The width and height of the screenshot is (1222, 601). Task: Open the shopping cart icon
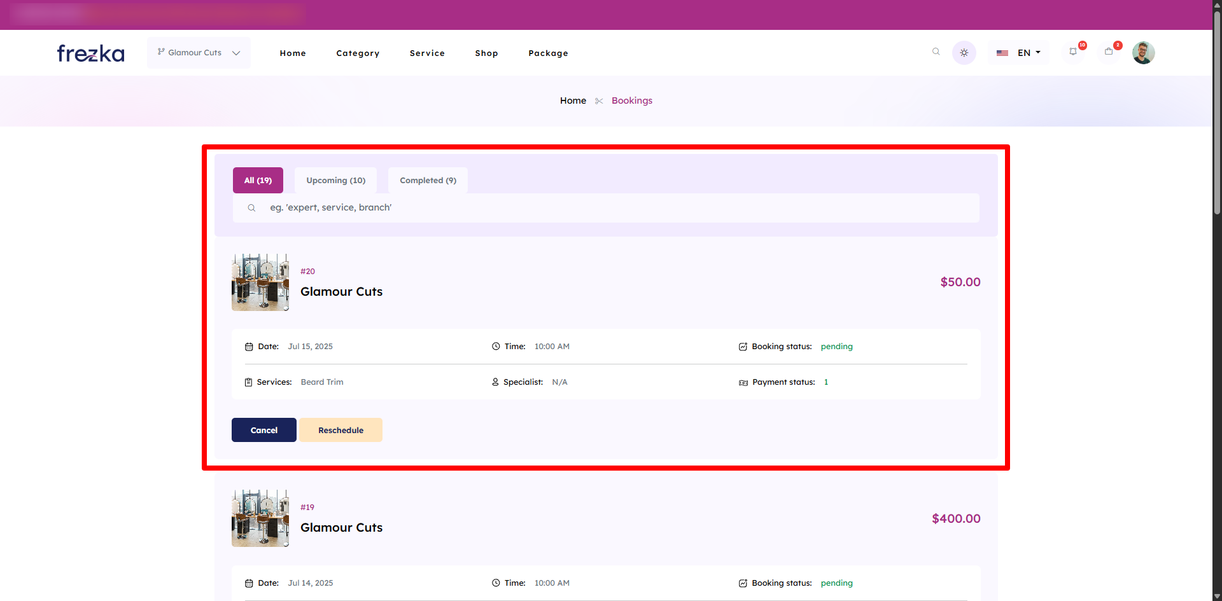click(x=1109, y=52)
